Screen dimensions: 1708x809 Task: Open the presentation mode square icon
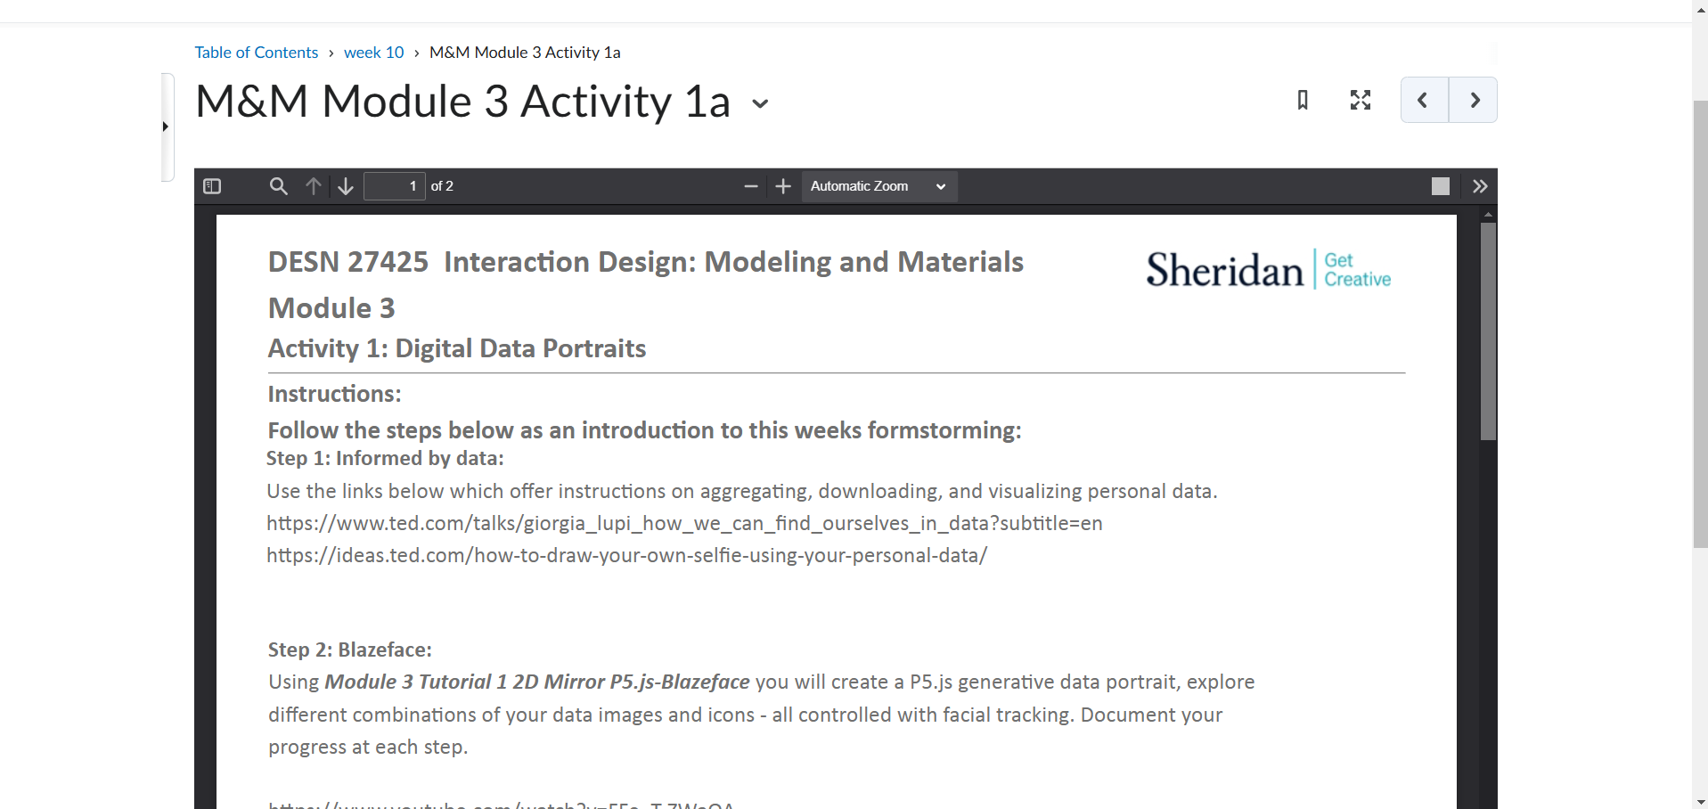pyautogui.click(x=1441, y=185)
